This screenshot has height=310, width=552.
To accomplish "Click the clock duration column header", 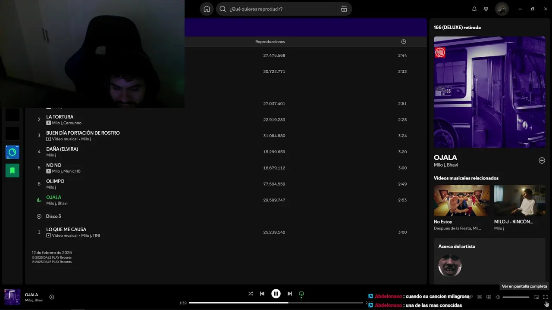I will coord(404,42).
